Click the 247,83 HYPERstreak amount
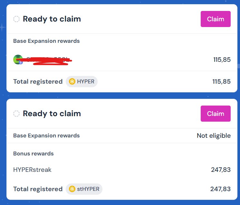This screenshot has height=205, width=240. pos(221,170)
